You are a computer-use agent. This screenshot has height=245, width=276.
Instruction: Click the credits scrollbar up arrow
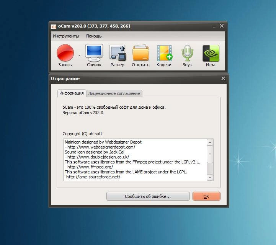coord(210,142)
